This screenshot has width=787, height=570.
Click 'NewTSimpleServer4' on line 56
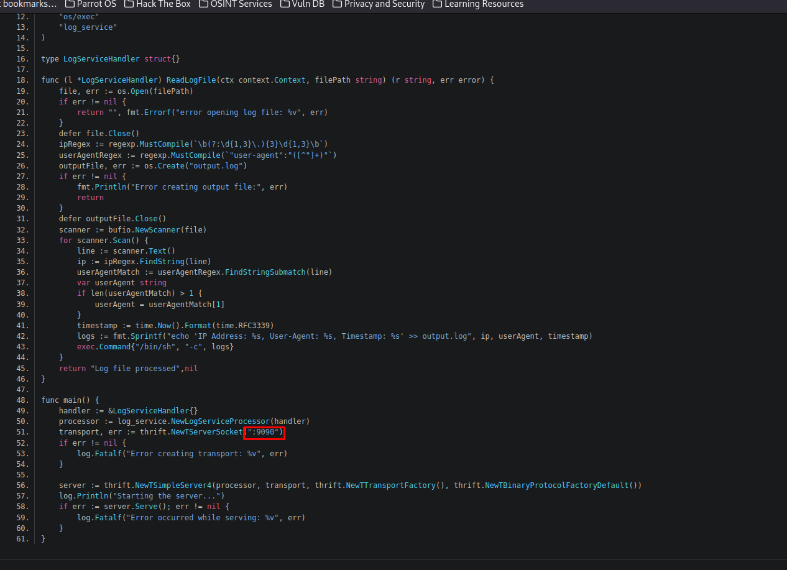click(173, 485)
